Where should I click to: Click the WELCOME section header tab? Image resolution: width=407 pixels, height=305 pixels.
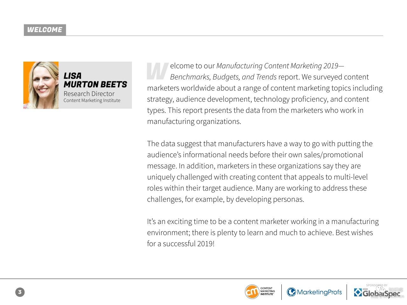(45, 30)
